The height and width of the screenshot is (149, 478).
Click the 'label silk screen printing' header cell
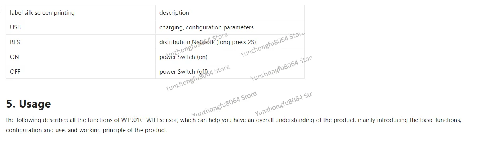point(80,13)
